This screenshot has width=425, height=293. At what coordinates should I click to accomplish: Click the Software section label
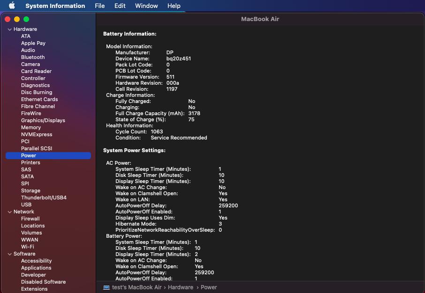(x=24, y=254)
